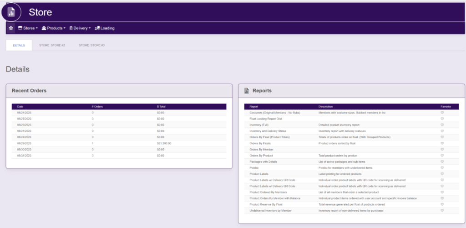Expand the Delivery dropdown menu
The width and height of the screenshot is (466, 228).
pyautogui.click(x=80, y=28)
